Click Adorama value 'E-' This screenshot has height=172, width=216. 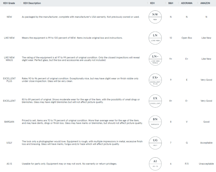pyautogui.click(x=187, y=101)
